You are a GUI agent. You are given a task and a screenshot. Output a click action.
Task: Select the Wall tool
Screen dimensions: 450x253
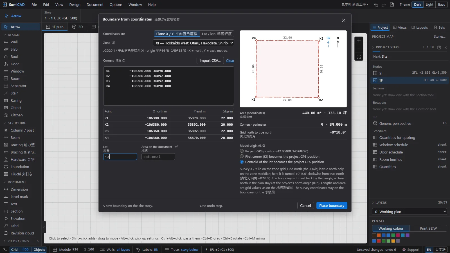pyautogui.click(x=21, y=42)
